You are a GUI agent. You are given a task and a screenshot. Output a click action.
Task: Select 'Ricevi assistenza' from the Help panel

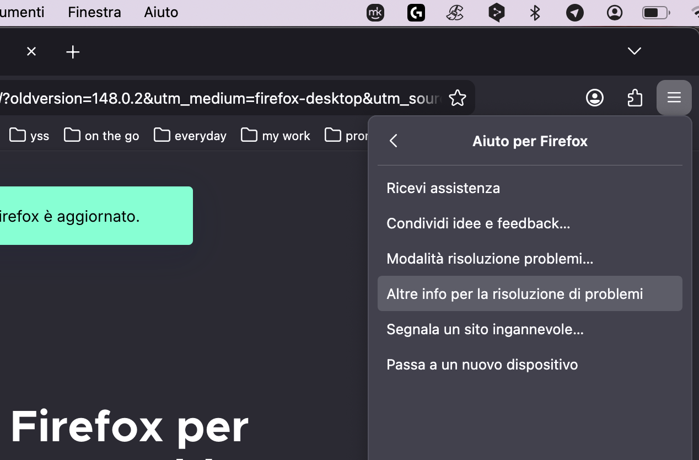(443, 188)
